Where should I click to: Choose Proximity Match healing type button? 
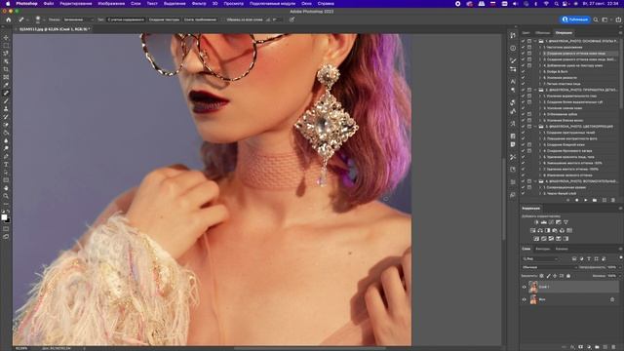[x=200, y=19]
